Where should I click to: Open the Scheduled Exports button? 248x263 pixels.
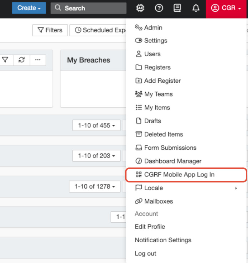pos(98,30)
